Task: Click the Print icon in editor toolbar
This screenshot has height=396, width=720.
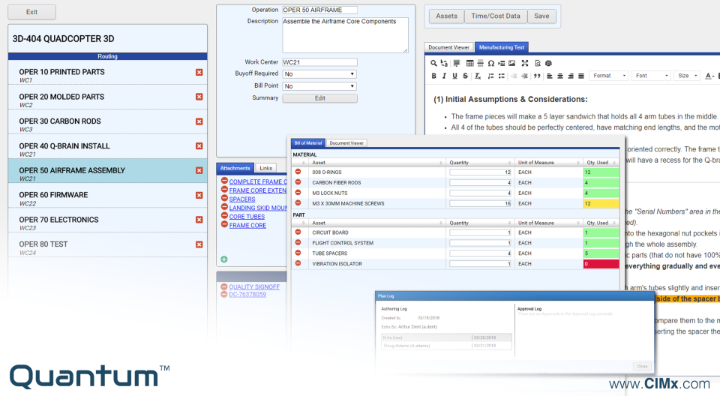Action: pos(548,64)
